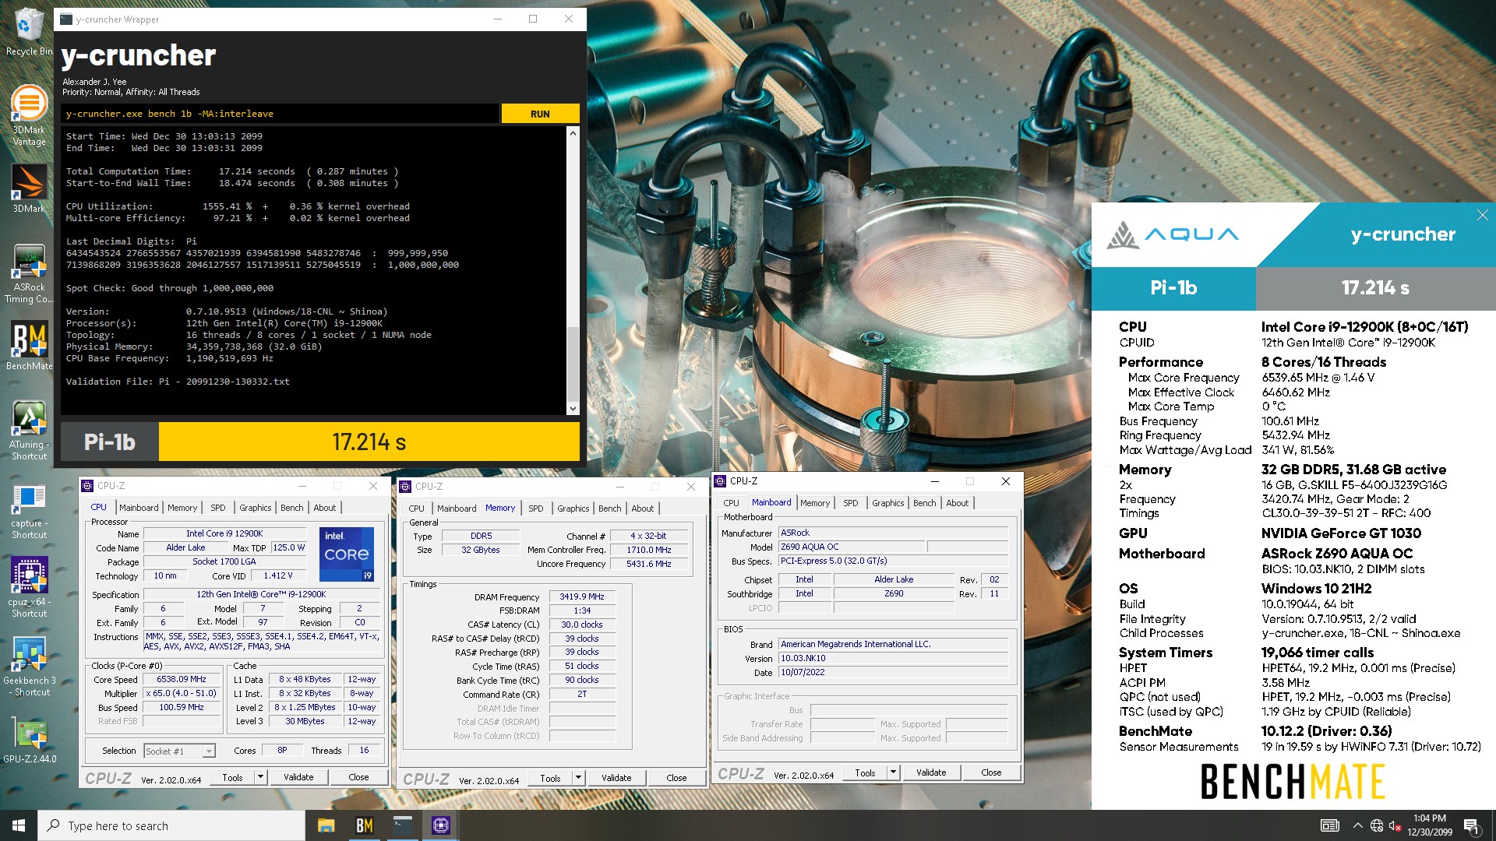Image resolution: width=1496 pixels, height=841 pixels.
Task: Open the capture shortcut icon
Action: (x=29, y=510)
